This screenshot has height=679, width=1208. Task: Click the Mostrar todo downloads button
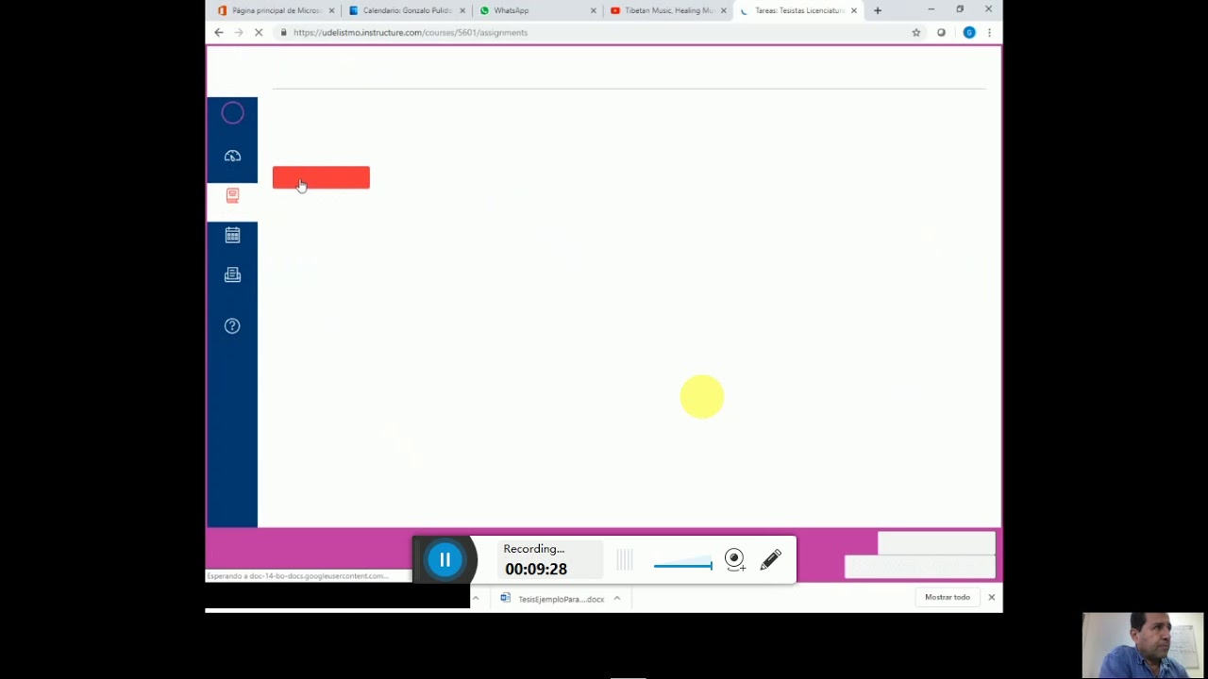click(x=948, y=597)
